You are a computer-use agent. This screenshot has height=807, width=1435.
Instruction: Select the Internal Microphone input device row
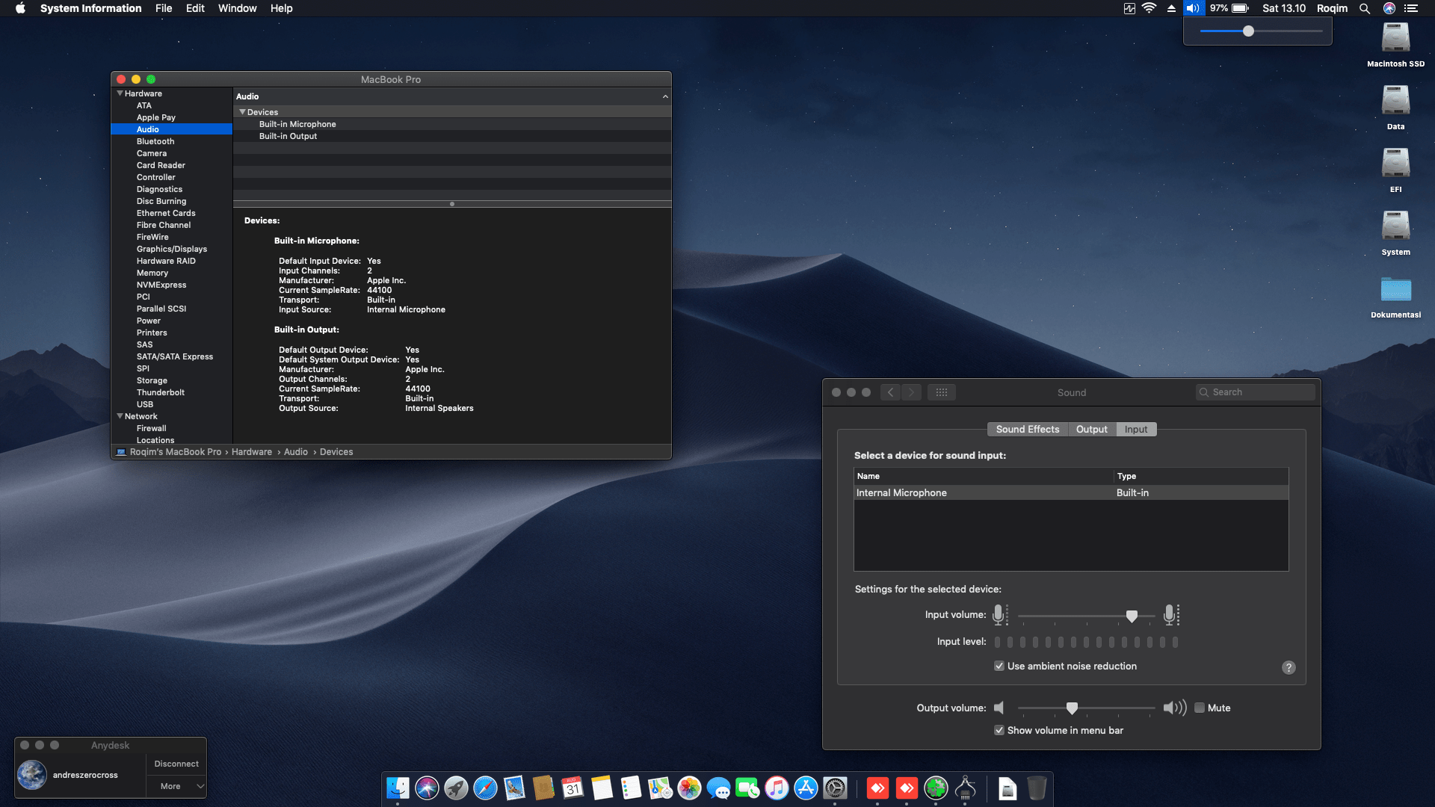click(1071, 492)
